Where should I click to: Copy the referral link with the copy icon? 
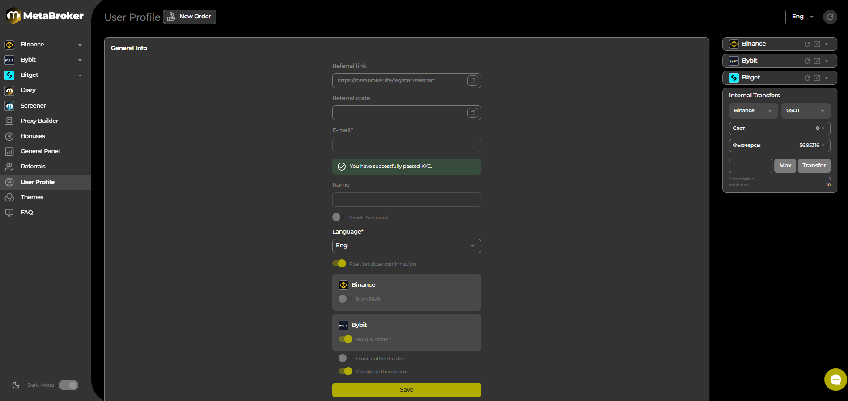click(x=473, y=81)
